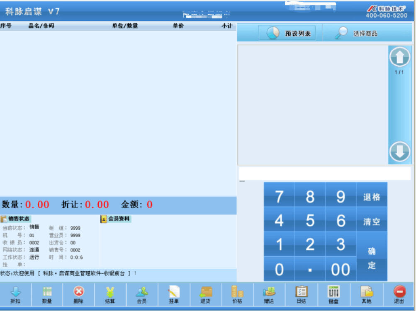Viewport: 416px width, 311px height.
Task: Tap keypad digit 8
Action: [x=310, y=195]
